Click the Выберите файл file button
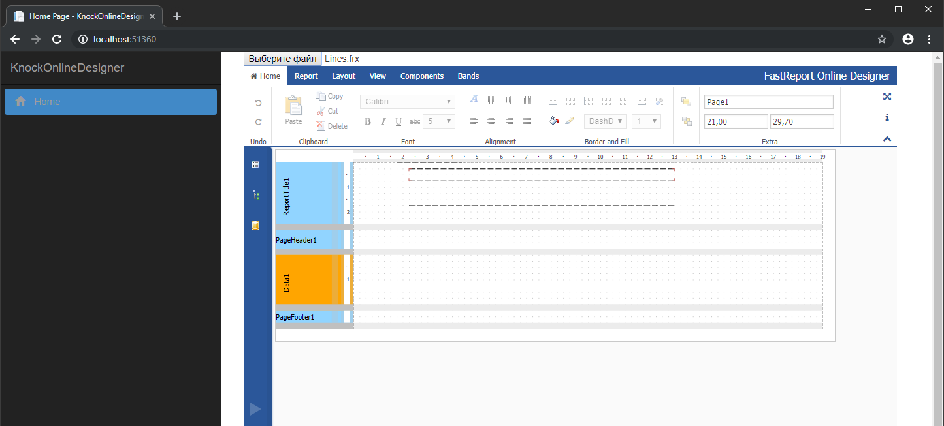Screen dimensions: 944x426 [282, 59]
